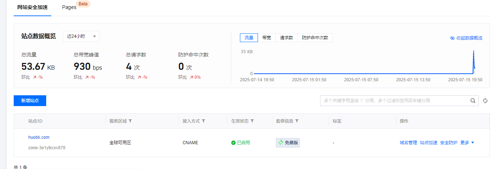Viewport: 495px width, 169px height.
Task: Click the 操作 column header
Action: click(x=404, y=121)
